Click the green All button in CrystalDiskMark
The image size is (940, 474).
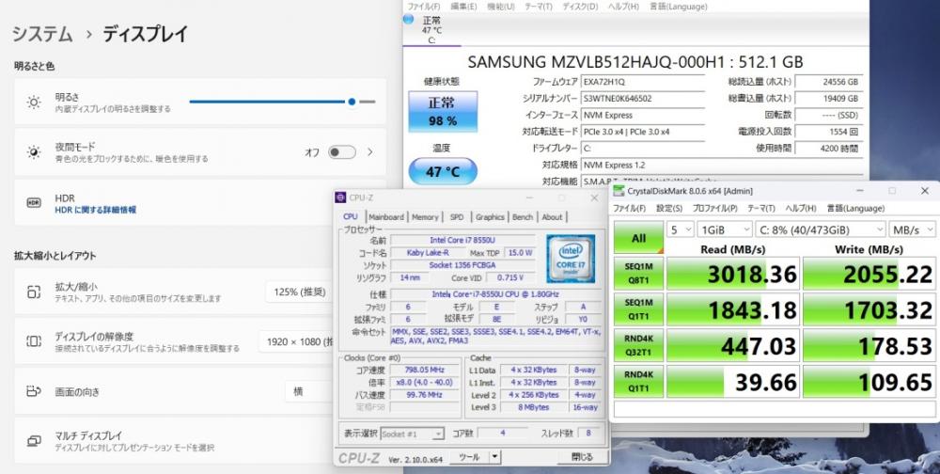(x=638, y=238)
